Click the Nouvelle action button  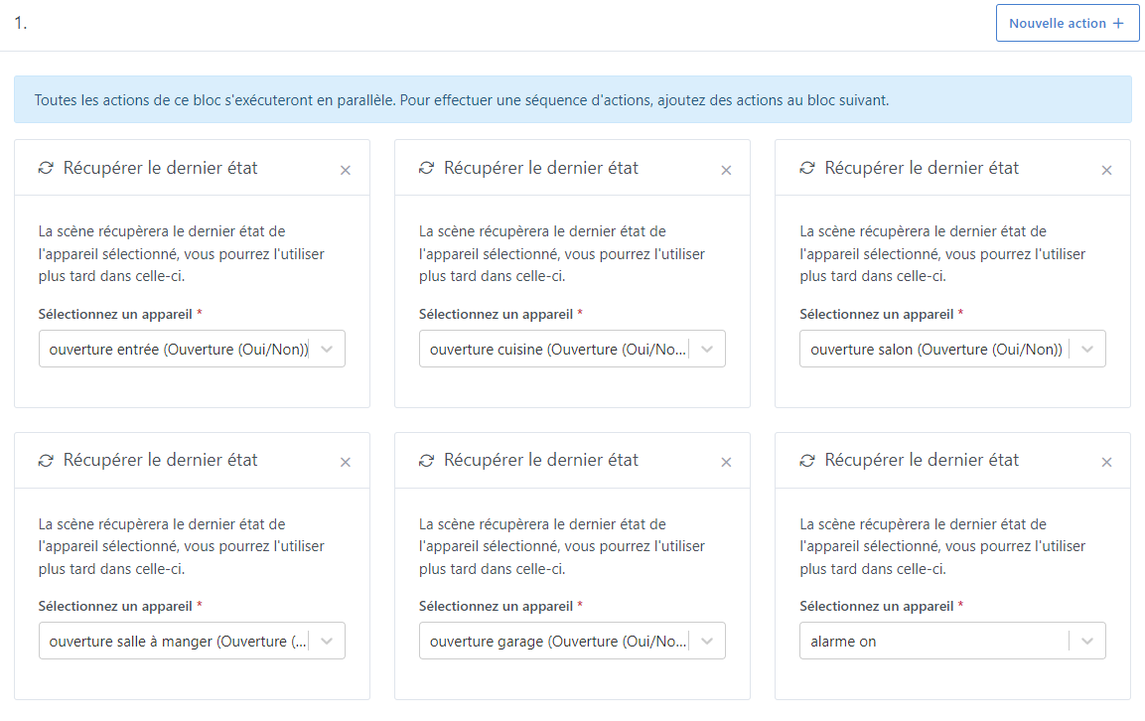[x=1067, y=23]
